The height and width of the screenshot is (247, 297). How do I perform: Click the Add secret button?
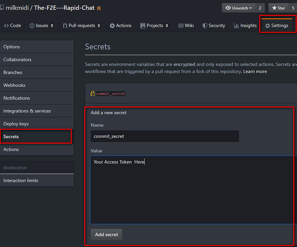click(106, 235)
